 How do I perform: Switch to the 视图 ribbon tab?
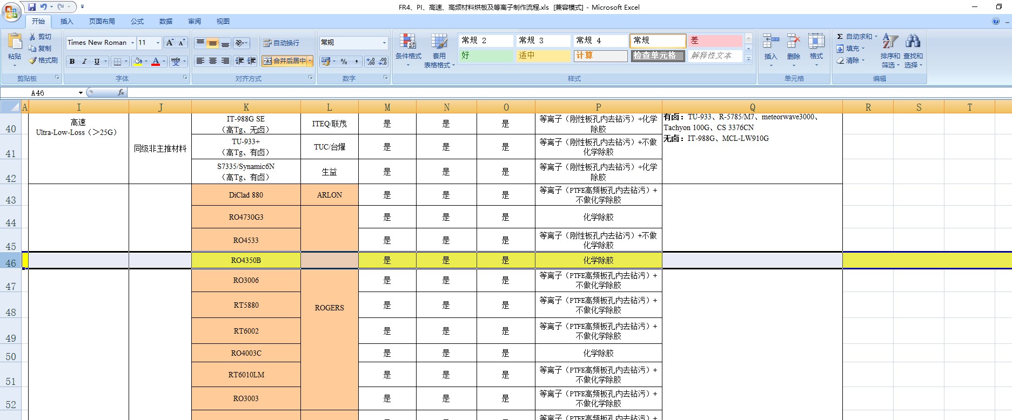(x=223, y=22)
